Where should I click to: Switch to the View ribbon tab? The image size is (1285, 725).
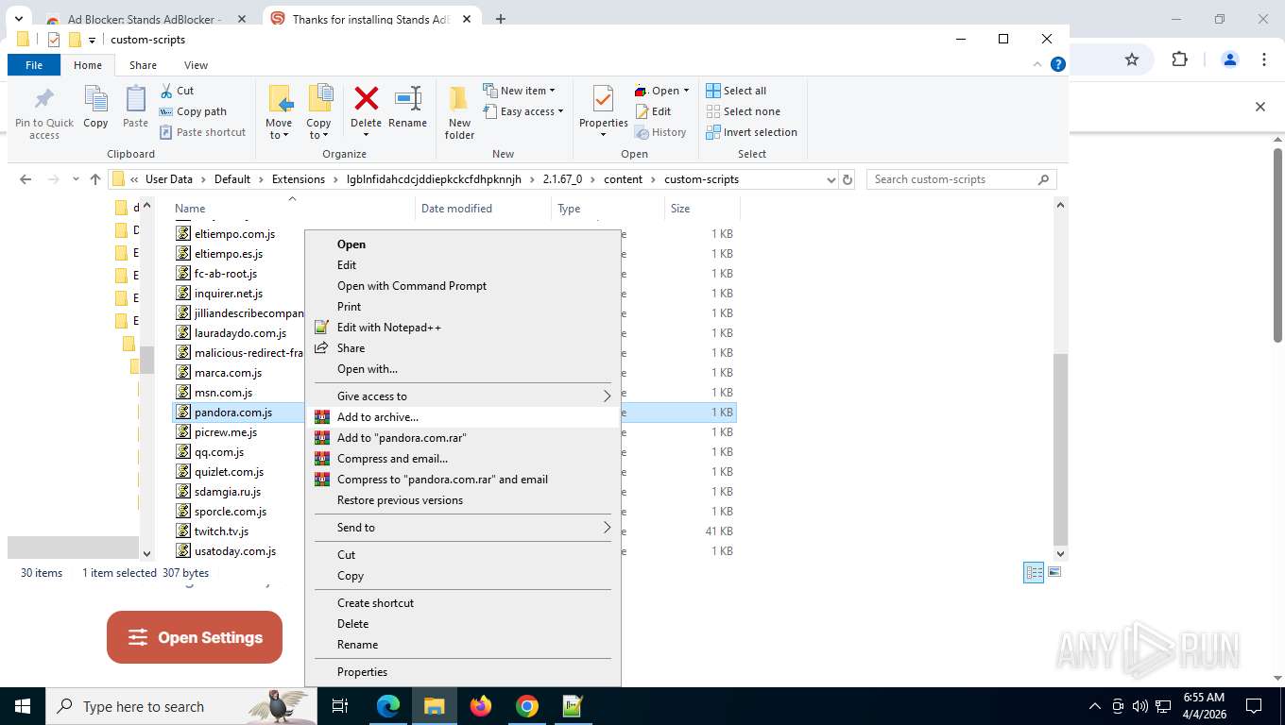click(196, 65)
